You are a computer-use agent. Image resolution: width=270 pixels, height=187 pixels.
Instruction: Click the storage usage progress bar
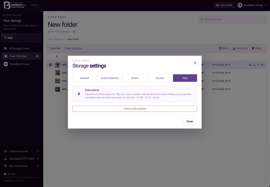(x=21, y=177)
